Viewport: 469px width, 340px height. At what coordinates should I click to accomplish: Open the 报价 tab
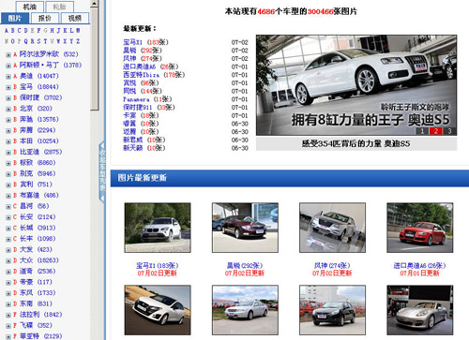click(45, 18)
